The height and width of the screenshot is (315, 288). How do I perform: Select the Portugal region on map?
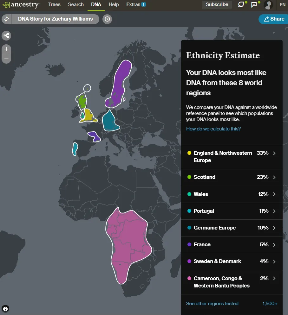75,149
